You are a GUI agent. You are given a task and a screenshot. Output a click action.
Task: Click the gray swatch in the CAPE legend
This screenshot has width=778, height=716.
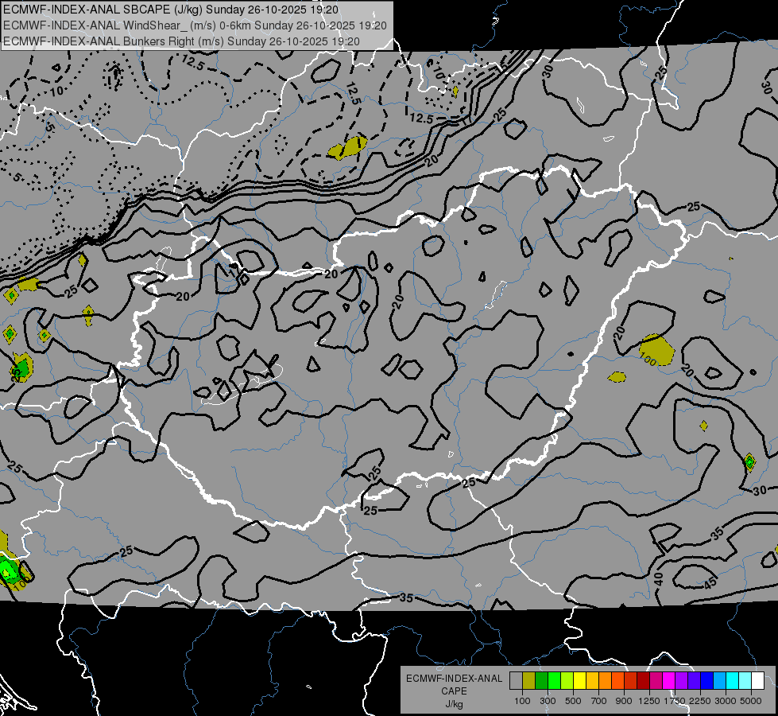coord(517,681)
